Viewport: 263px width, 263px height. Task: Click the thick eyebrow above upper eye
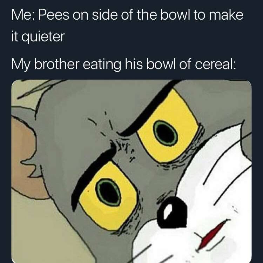pyautogui.click(x=151, y=107)
